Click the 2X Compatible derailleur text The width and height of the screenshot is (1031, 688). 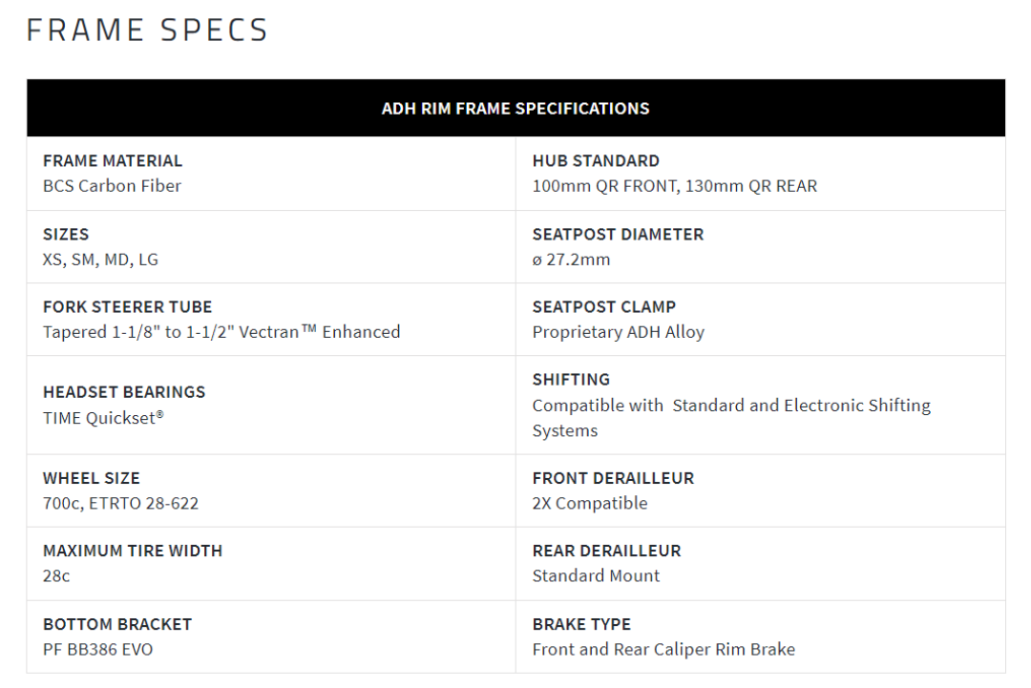[x=590, y=503]
